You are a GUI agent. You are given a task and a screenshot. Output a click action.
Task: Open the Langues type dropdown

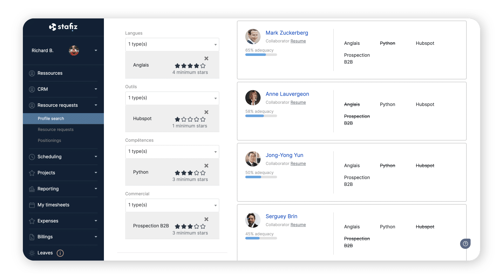pos(172,44)
